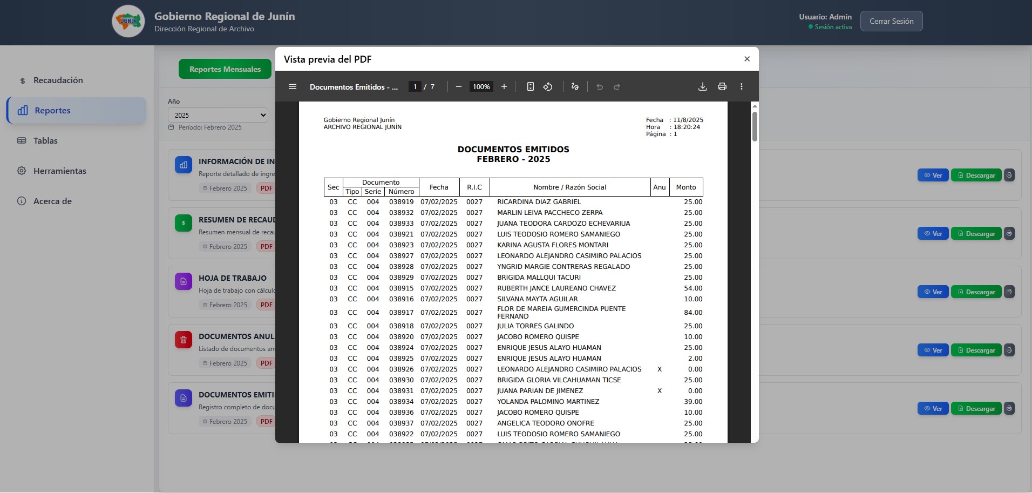
Task: Open Recaudación in the sidebar
Action: pyautogui.click(x=76, y=80)
